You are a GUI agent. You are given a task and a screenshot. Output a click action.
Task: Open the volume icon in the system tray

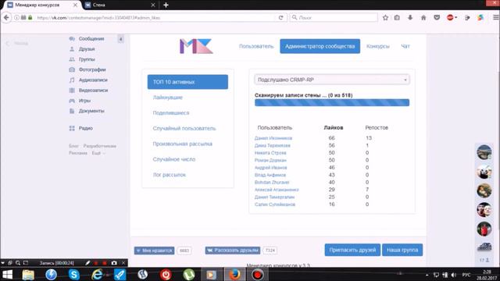453,275
